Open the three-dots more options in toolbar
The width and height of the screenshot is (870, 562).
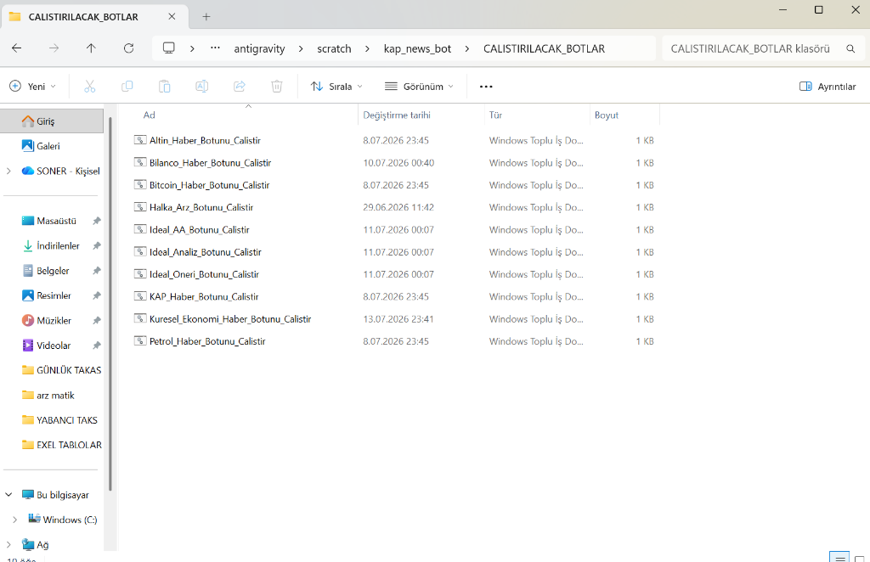pos(486,87)
